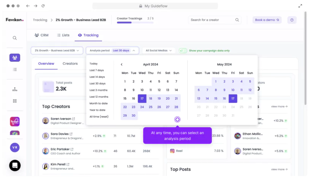Choose Month to date preset
This screenshot has width=312, height=180.
click(x=99, y=103)
